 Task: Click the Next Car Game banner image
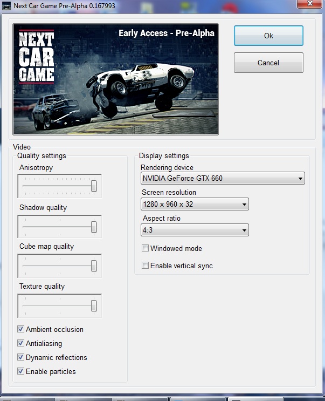click(x=116, y=79)
